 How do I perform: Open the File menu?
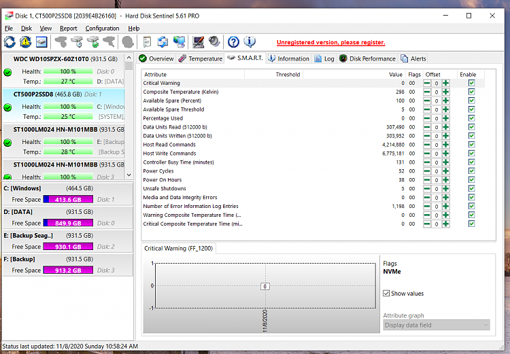coord(8,29)
